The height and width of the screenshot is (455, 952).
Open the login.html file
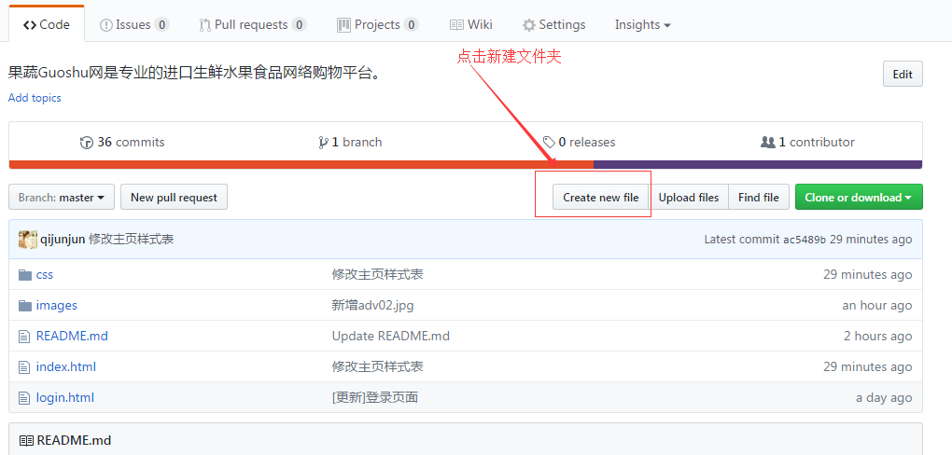click(65, 397)
